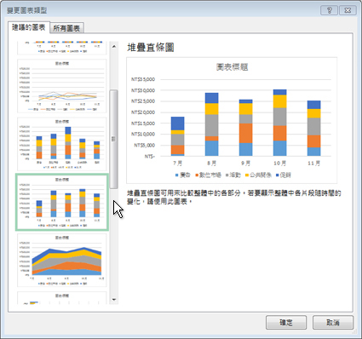This screenshot has width=362, height=339.
Task: Click the 11月 column in the preview chart
Action: pos(314,128)
